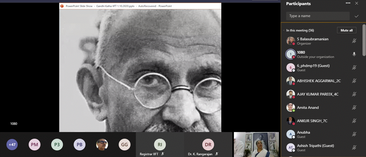Viewport: 366px width, 157px height.
Task: Open AJAY KUMAR PAREEK_4C avatar photo
Action: [x=291, y=94]
